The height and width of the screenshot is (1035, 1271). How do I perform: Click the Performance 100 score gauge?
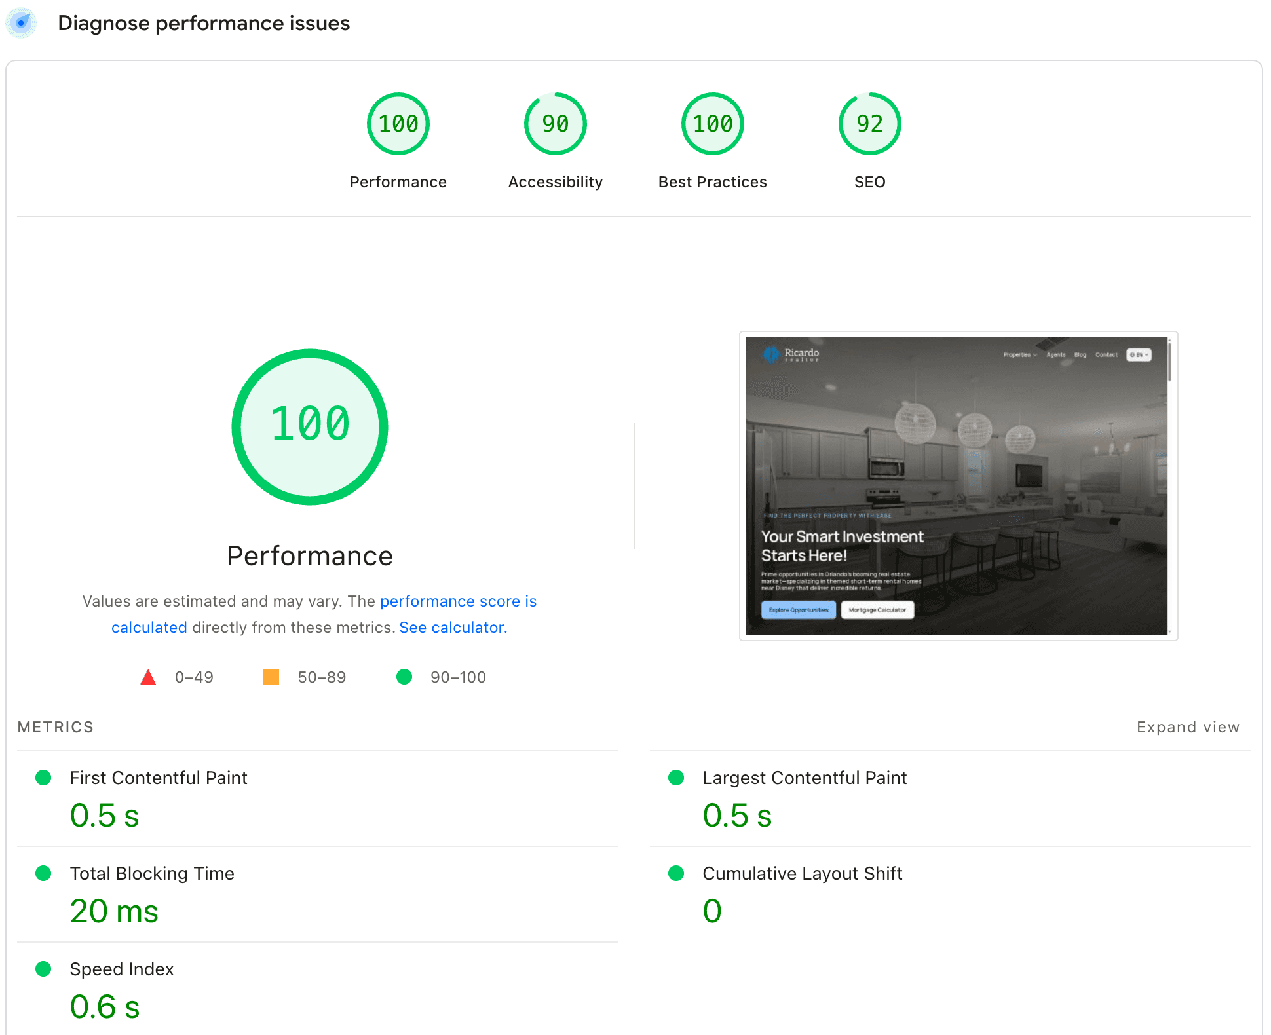(398, 124)
